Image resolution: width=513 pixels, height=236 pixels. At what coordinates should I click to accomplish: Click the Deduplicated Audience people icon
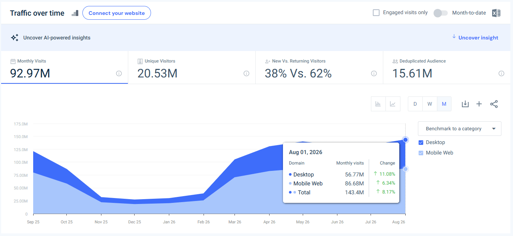[395, 61]
